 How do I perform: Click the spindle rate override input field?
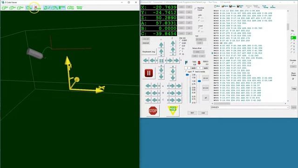(x=200, y=68)
